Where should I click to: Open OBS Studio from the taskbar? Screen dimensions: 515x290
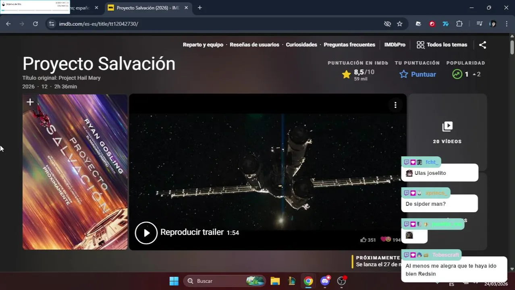342,281
